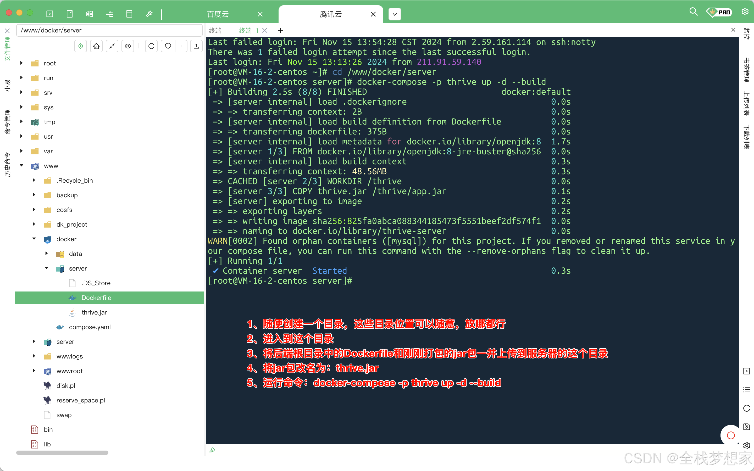Click the /www/docker/server path field
The width and height of the screenshot is (754, 471).
pos(109,30)
